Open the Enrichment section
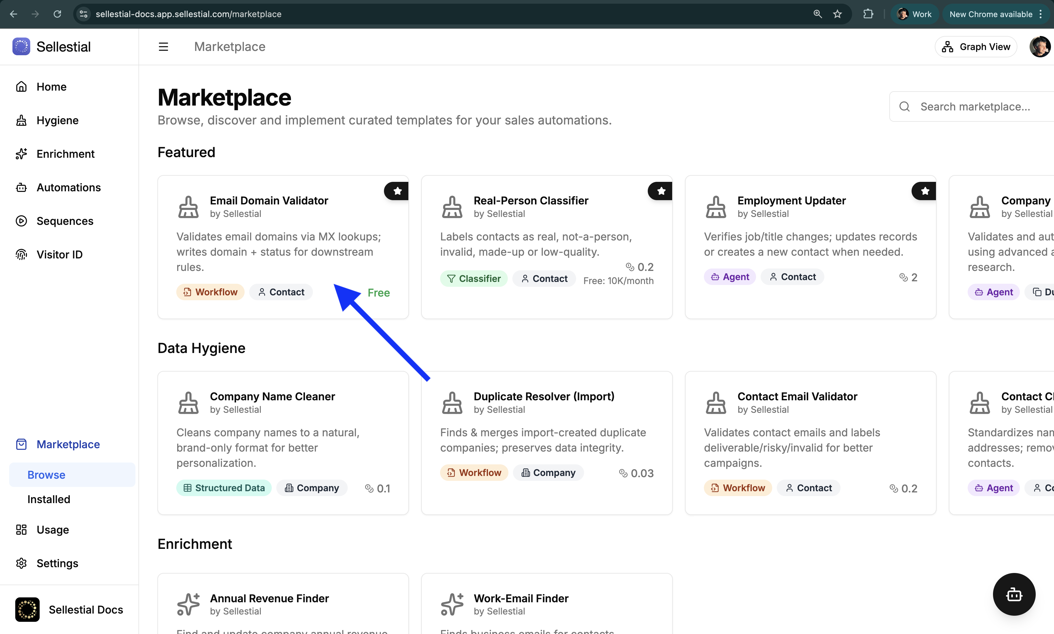 pos(65,154)
